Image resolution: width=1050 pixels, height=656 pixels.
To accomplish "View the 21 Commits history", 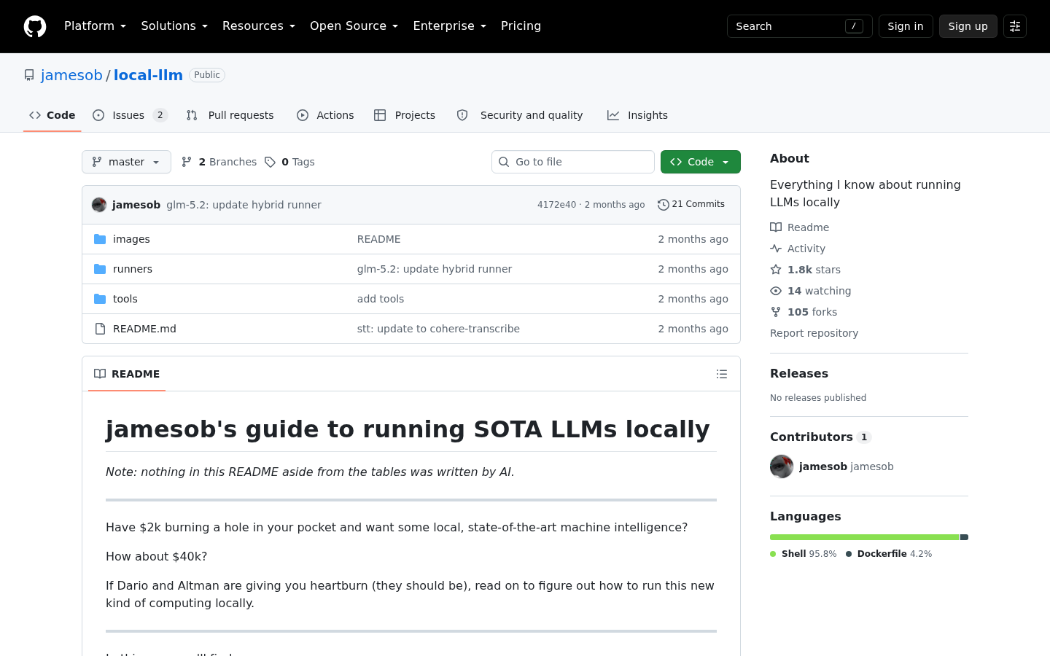I will 691,205.
